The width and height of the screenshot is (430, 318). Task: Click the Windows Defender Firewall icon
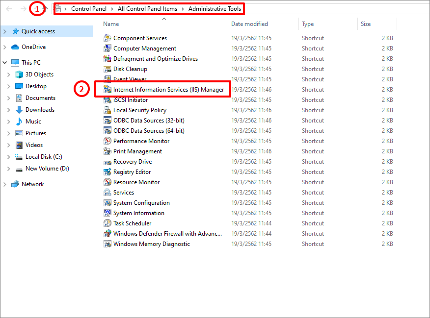(x=107, y=234)
